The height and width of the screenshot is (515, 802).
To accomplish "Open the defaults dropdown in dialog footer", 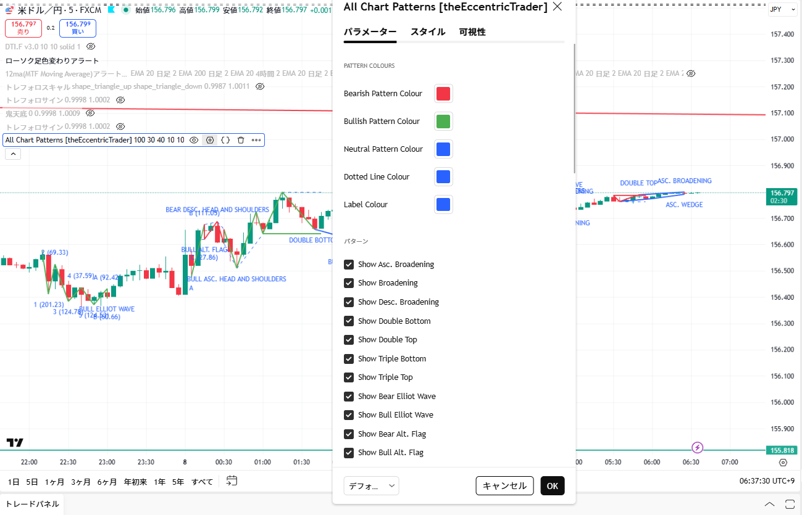I will pyautogui.click(x=371, y=486).
